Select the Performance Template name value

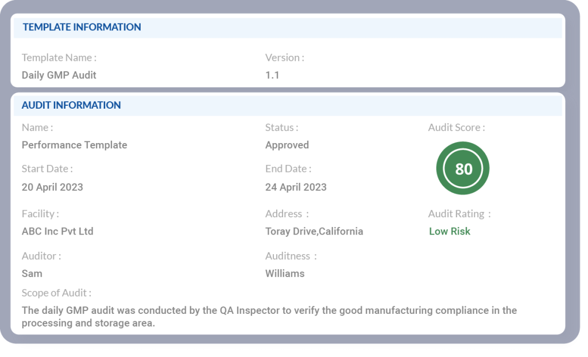click(x=74, y=145)
